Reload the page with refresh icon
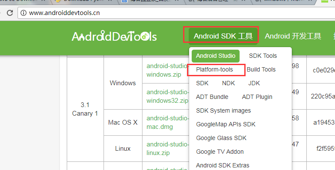This screenshot has width=335, height=170. click(x=10, y=13)
